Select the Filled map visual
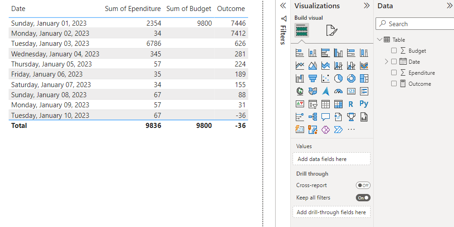Screen dimensions: 454x227 pyautogui.click(x=312, y=91)
